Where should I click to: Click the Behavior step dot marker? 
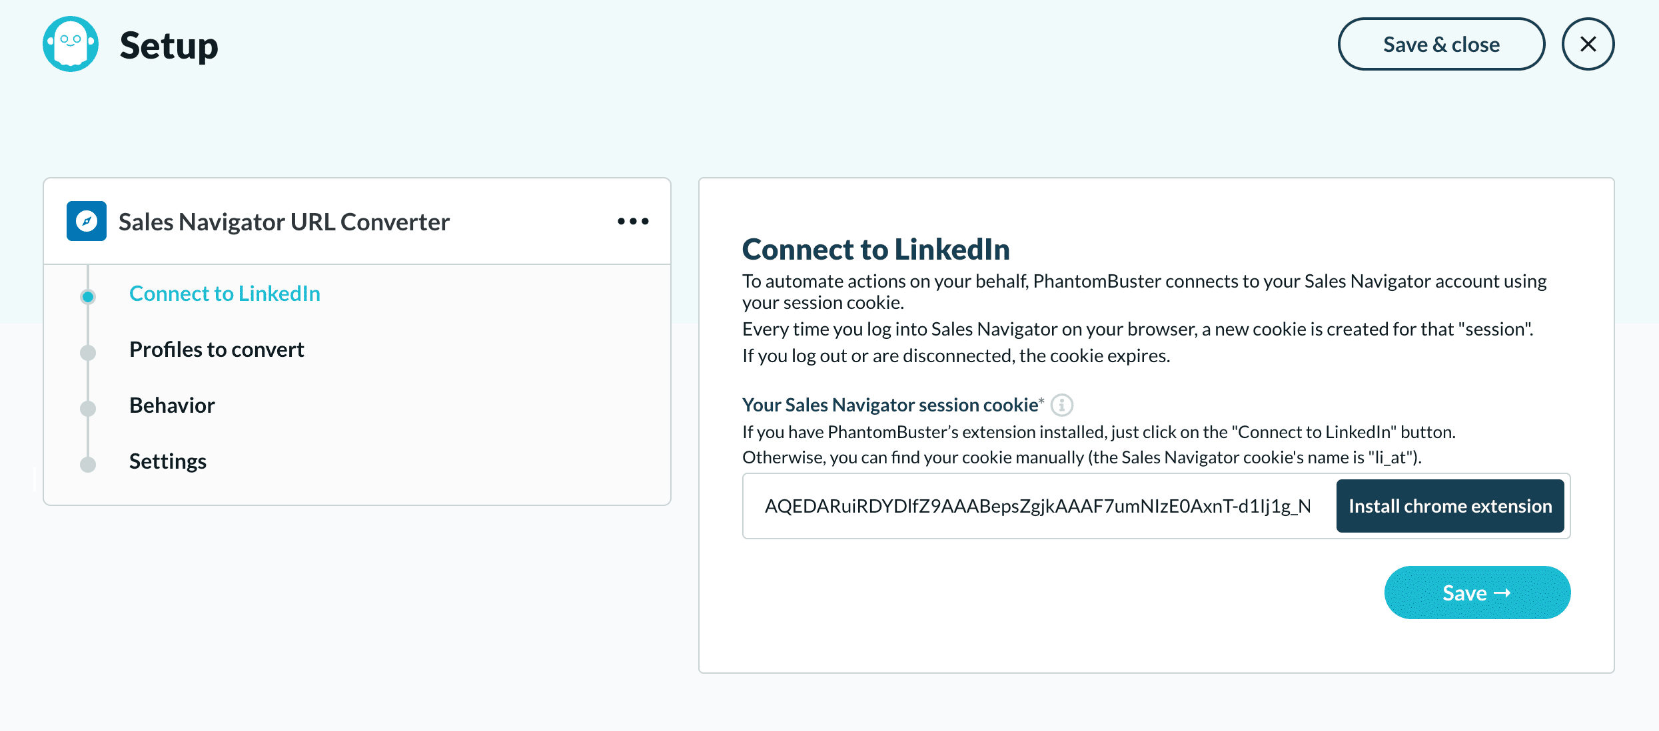point(88,408)
